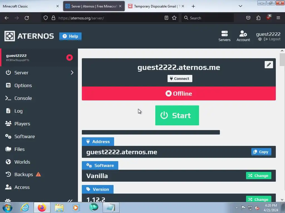The image size is (285, 213).
Task: Open Players in the sidebar
Action: click(x=39, y=124)
